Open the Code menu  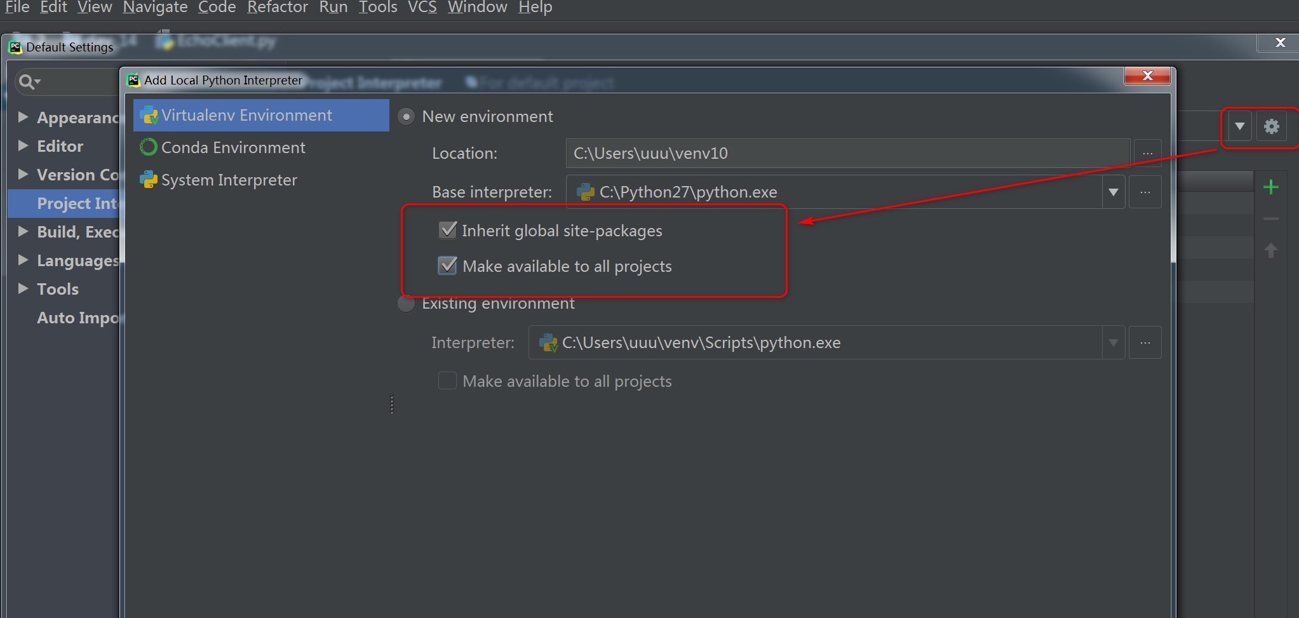[x=217, y=7]
